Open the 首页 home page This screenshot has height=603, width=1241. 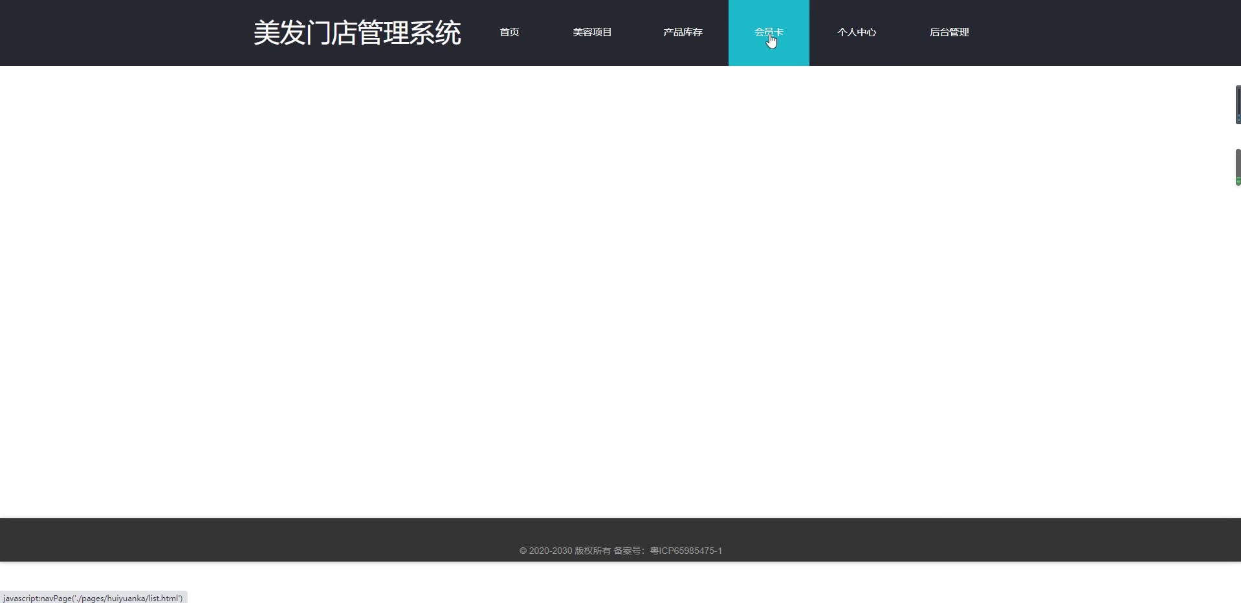tap(509, 32)
